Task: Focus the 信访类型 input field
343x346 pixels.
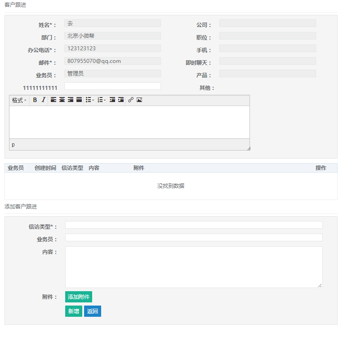Action: [194, 225]
